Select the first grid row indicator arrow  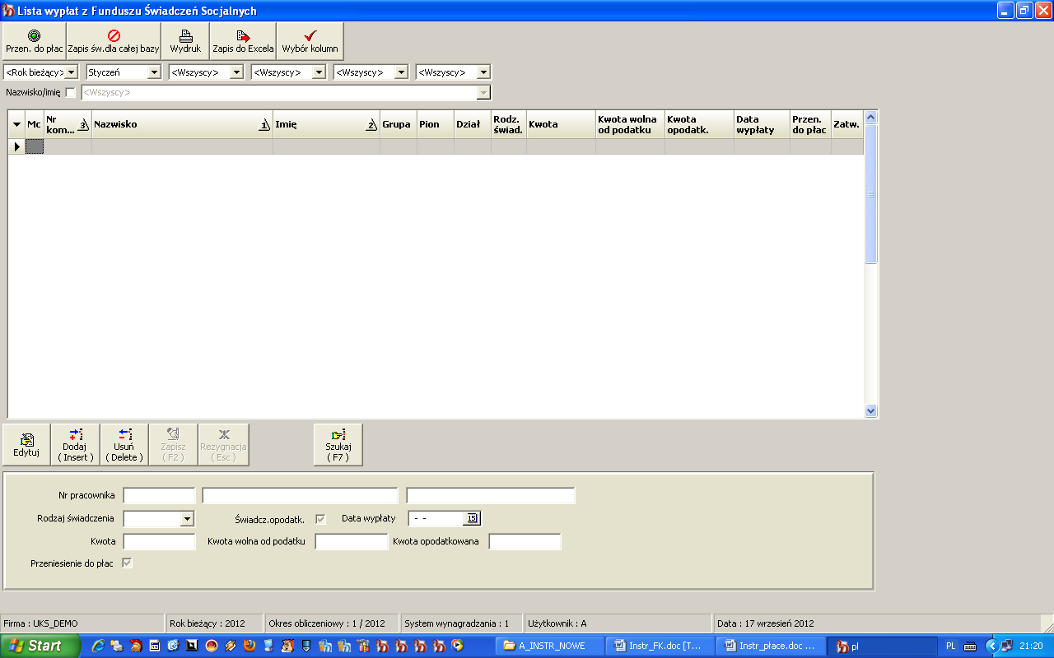tap(16, 146)
